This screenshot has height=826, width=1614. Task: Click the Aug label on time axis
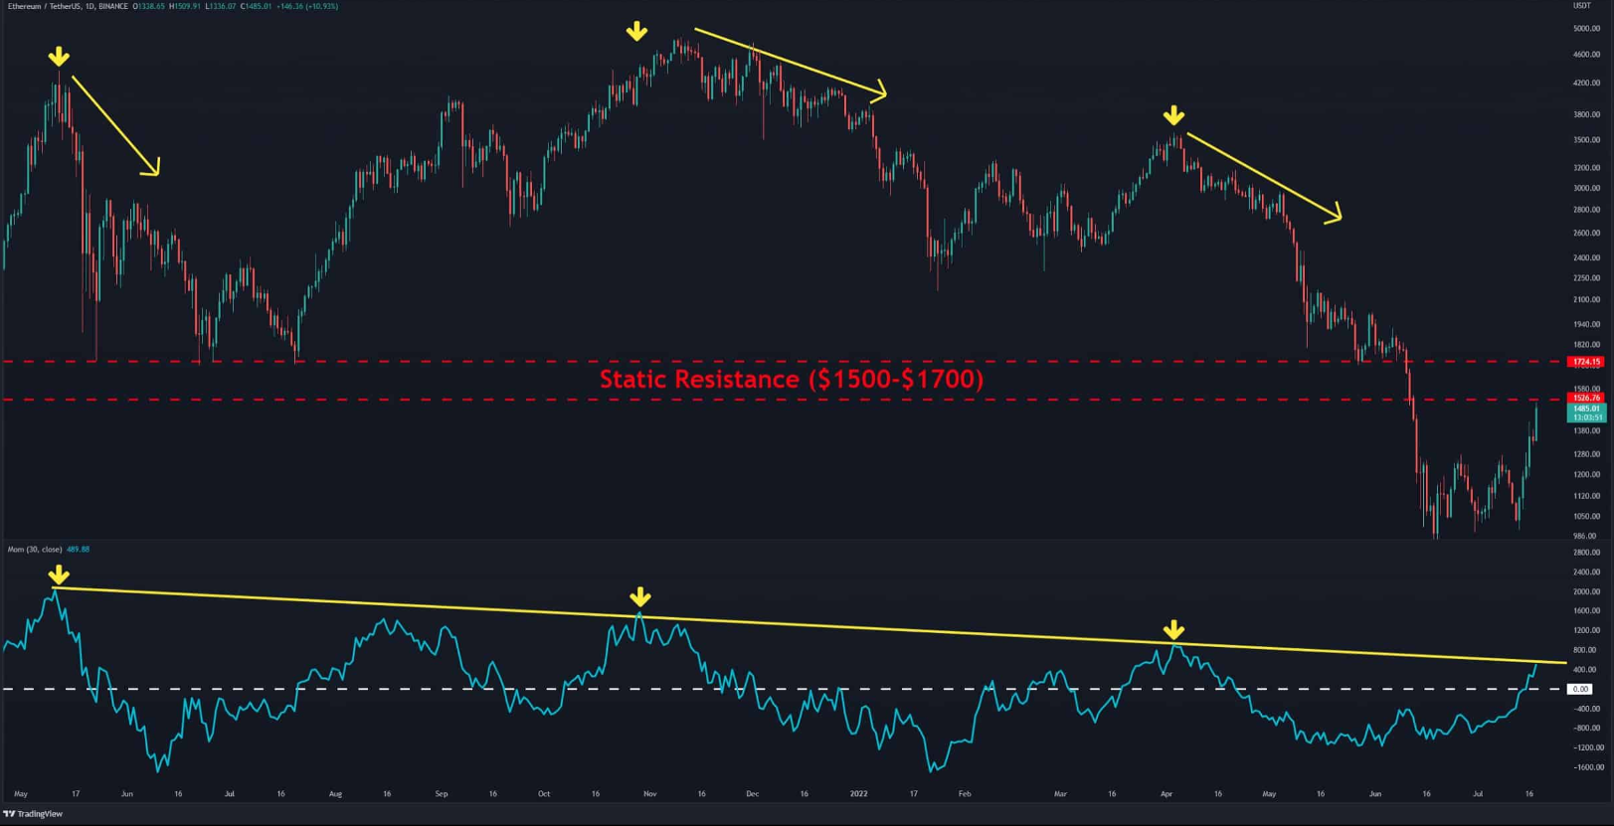point(335,794)
